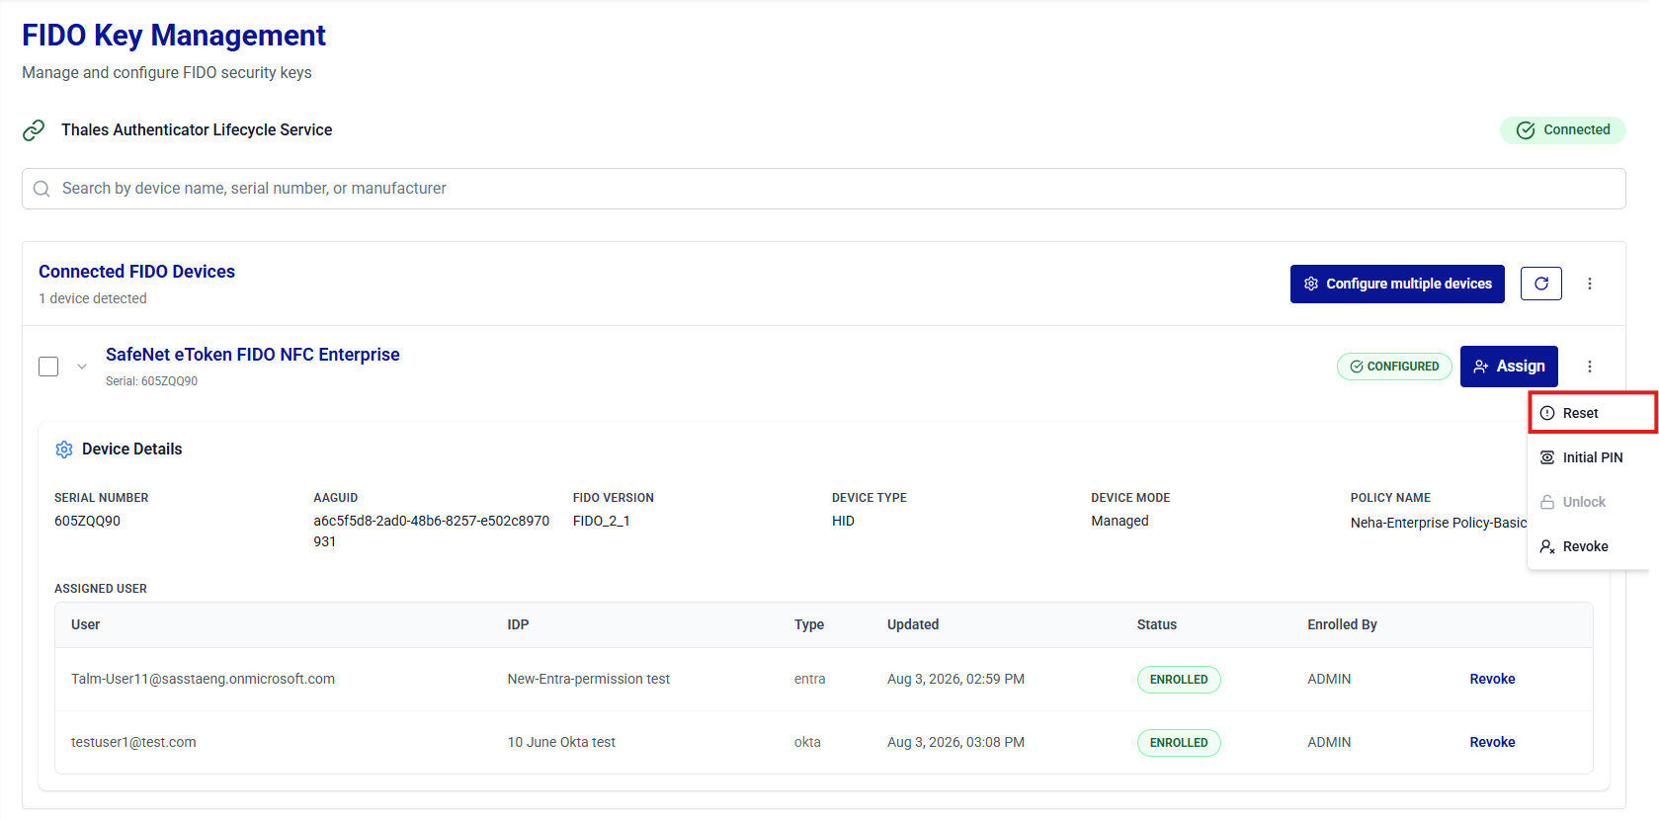The height and width of the screenshot is (819, 1659).
Task: Click the CONFIGURED status badge
Action: [x=1394, y=367]
